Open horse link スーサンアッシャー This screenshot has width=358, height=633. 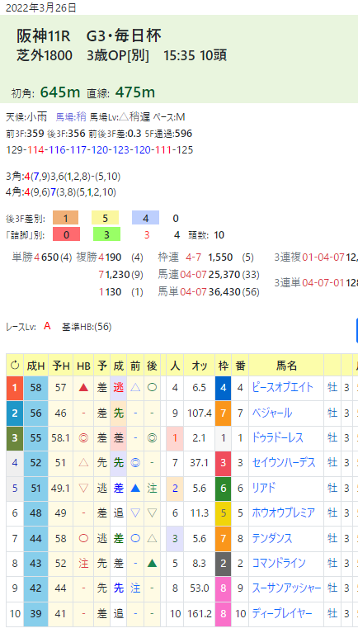286,588
